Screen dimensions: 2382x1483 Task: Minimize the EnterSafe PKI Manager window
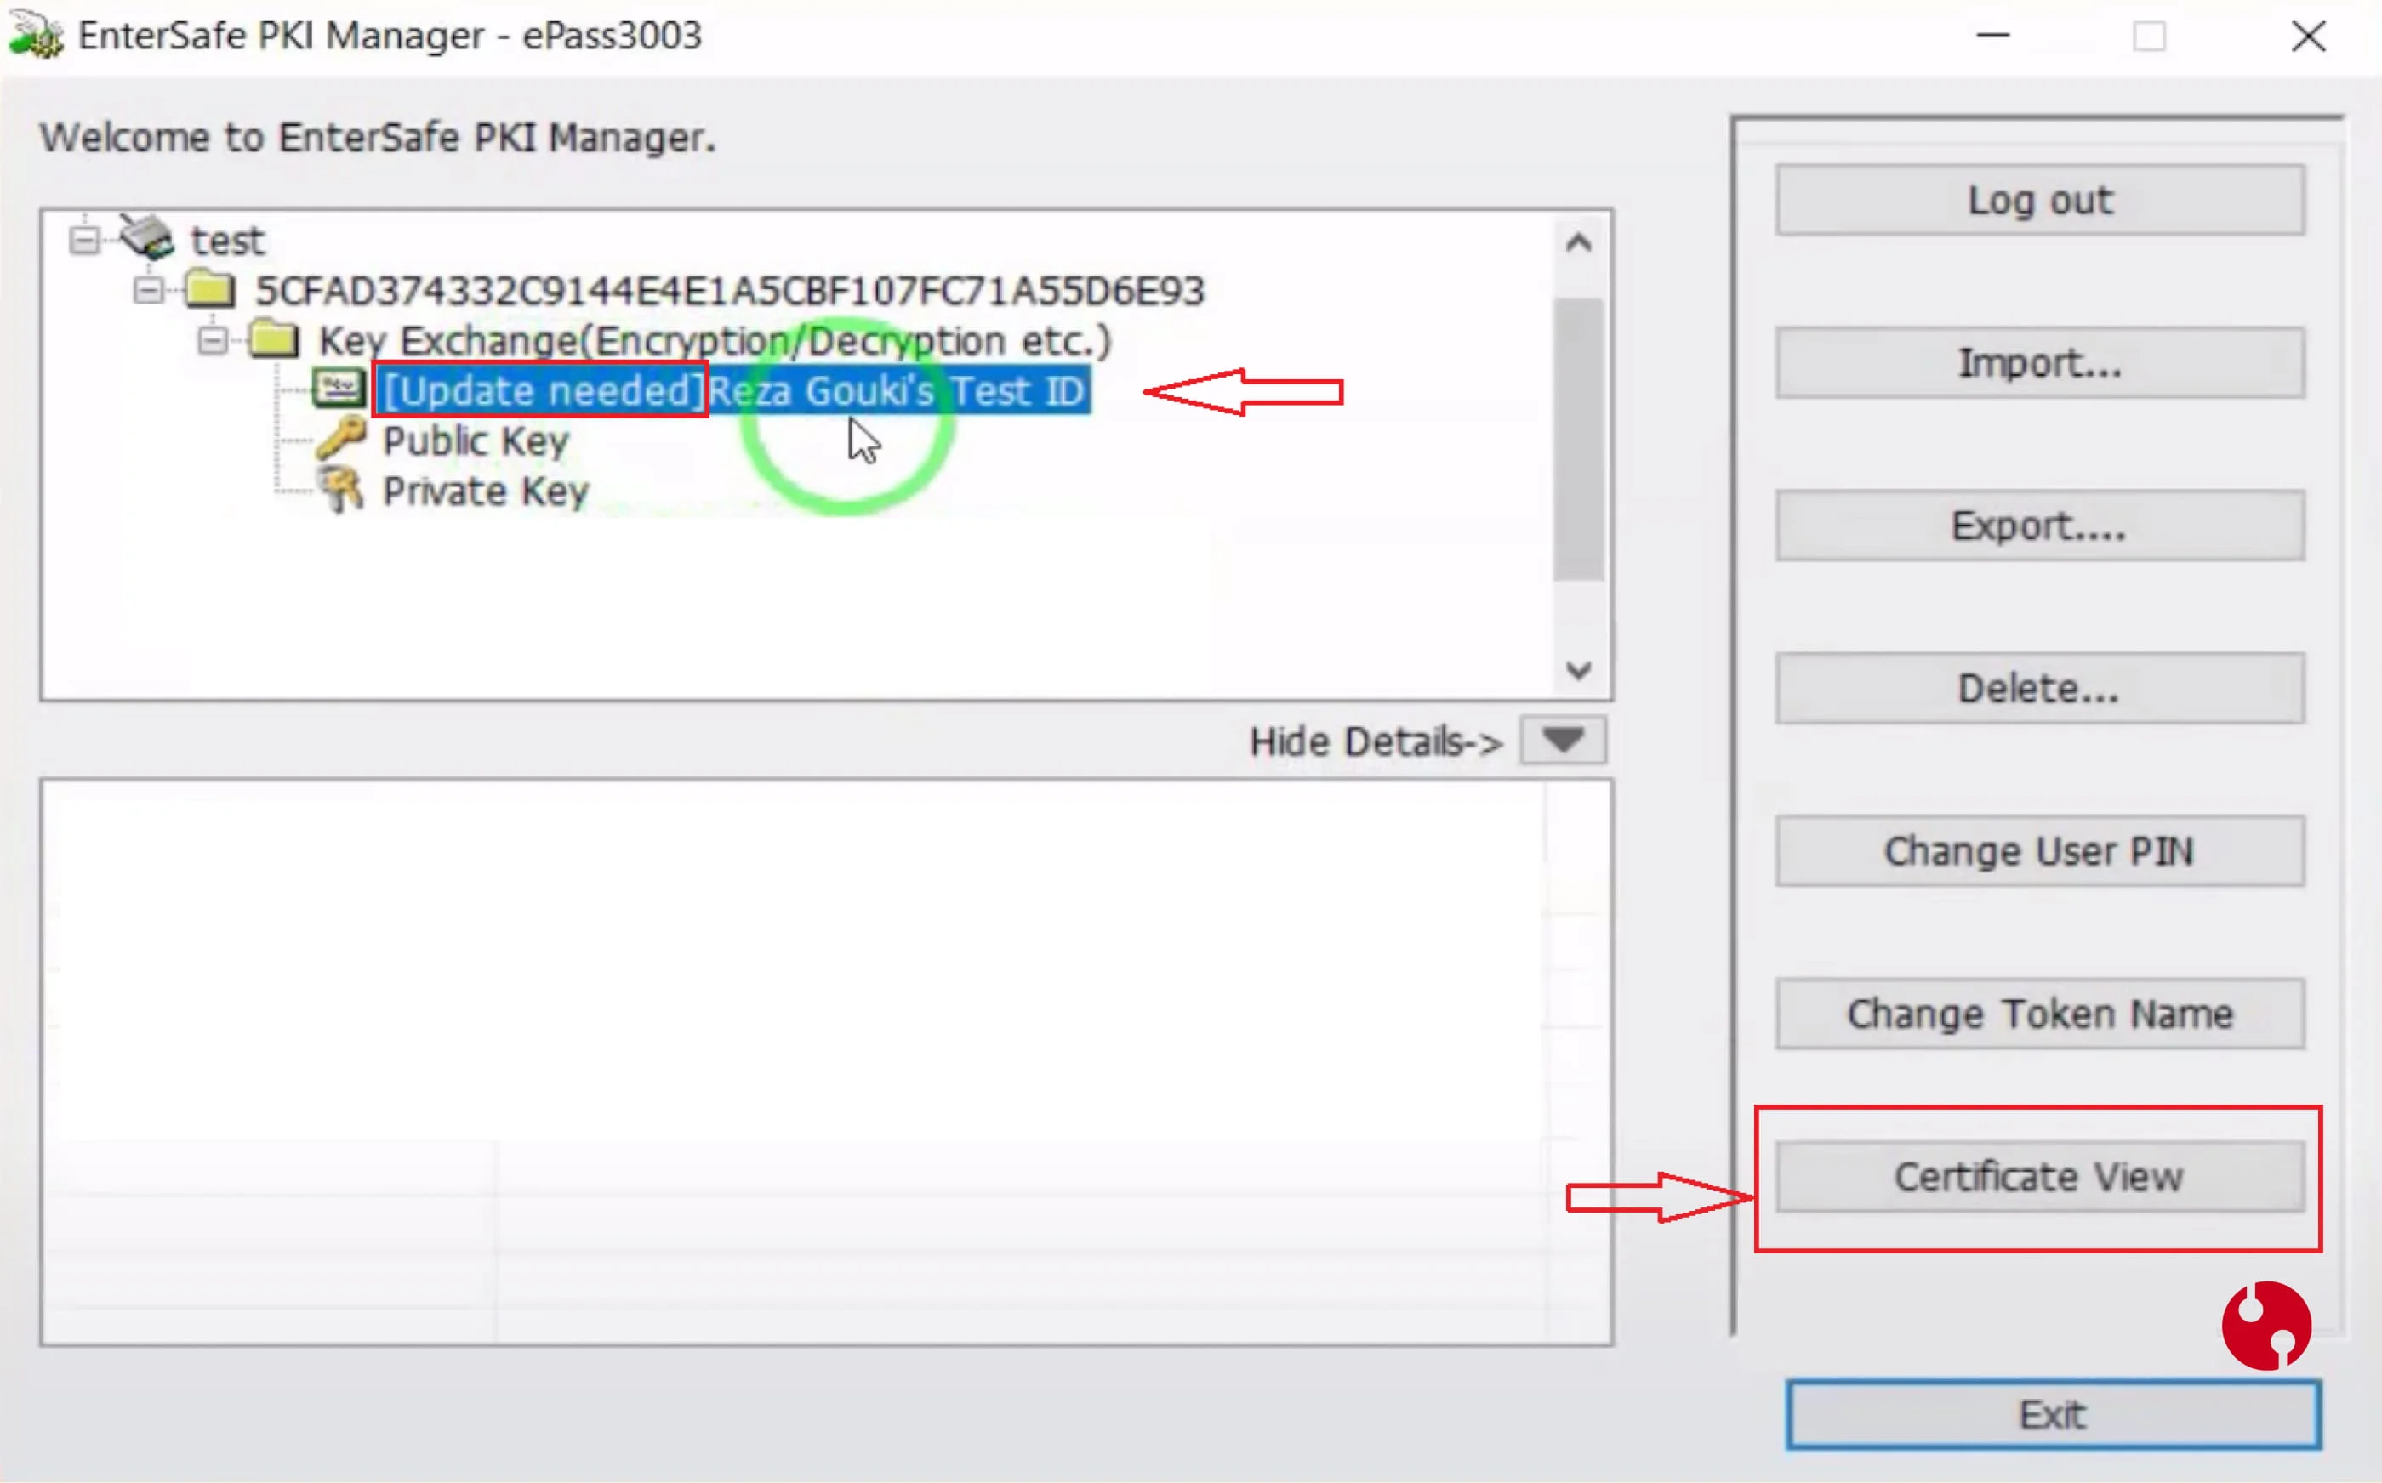[x=1992, y=37]
